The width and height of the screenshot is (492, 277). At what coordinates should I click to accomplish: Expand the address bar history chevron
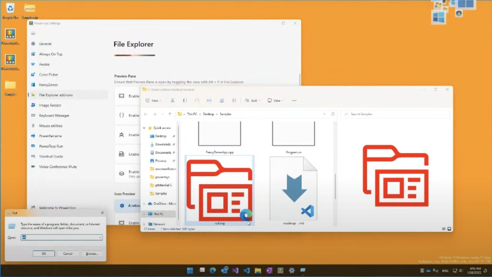coord(324,114)
